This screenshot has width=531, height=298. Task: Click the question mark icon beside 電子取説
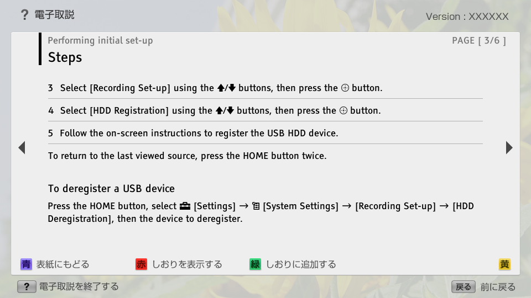pos(24,15)
